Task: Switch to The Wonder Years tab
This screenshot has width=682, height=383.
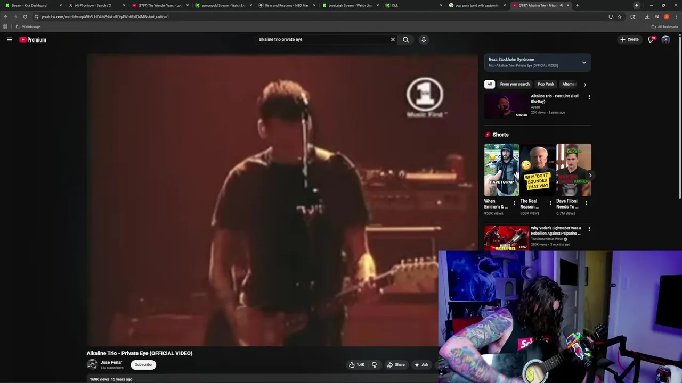Action: (159, 5)
